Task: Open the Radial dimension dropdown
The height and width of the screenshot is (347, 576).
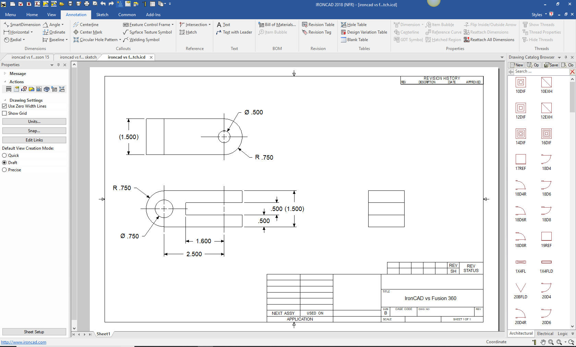Action: coord(24,40)
